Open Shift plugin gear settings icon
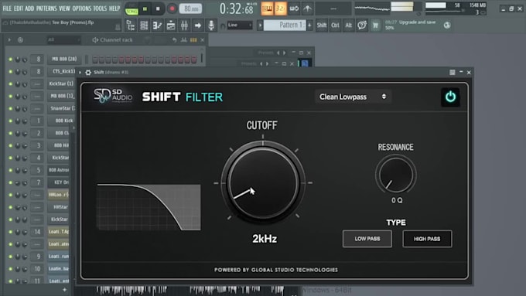 pos(88,73)
